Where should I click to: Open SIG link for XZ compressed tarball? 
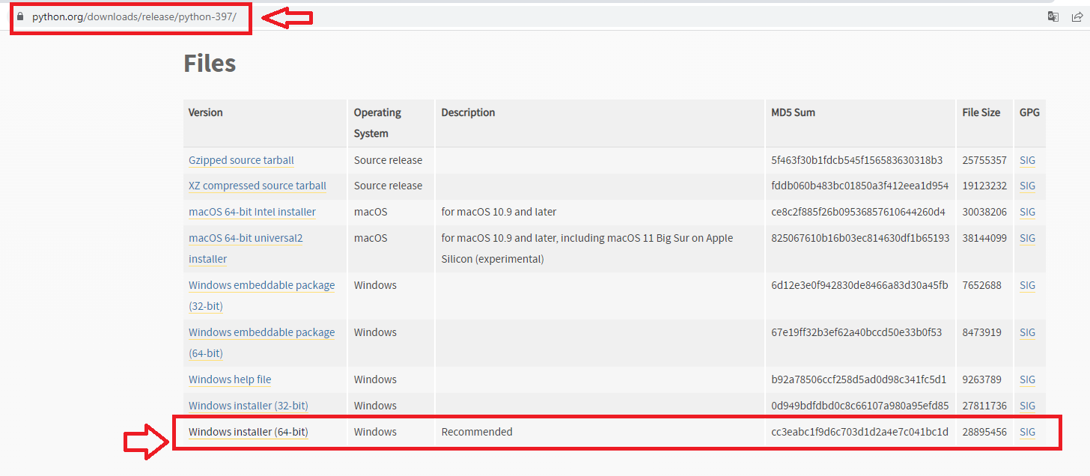1027,186
